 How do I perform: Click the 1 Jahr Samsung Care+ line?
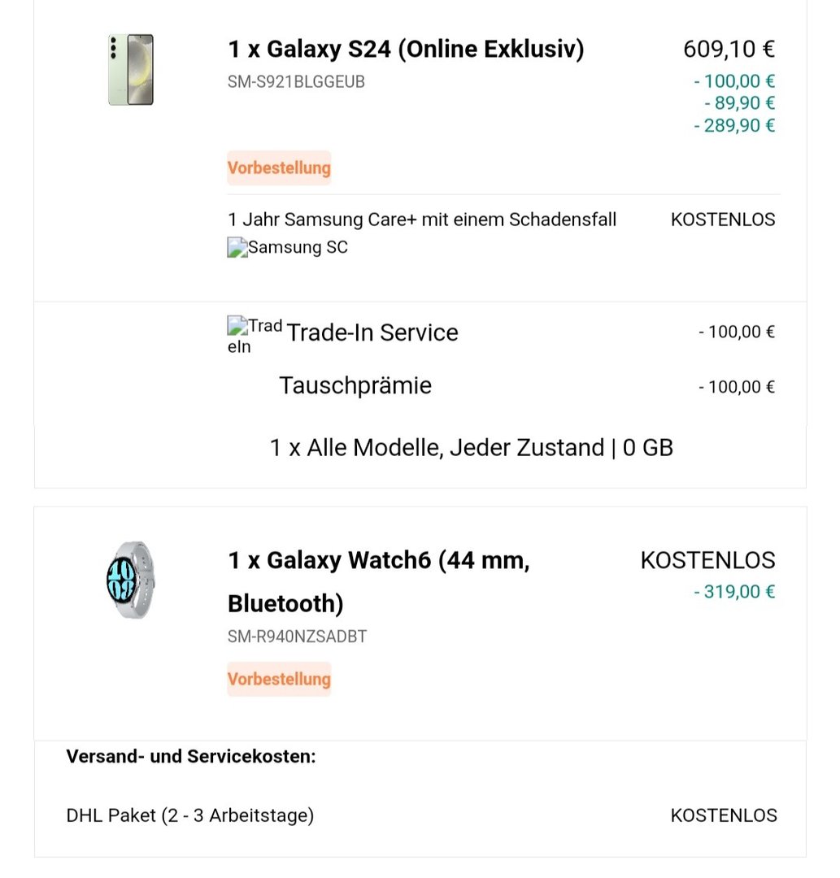click(422, 219)
